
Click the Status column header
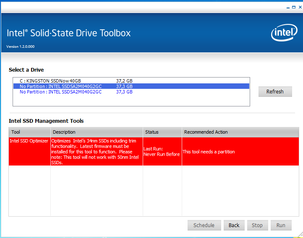[x=162, y=132]
